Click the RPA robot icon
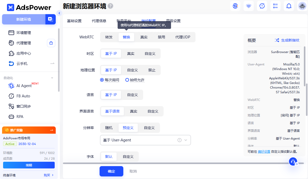This screenshot has width=308, height=179. [11, 117]
